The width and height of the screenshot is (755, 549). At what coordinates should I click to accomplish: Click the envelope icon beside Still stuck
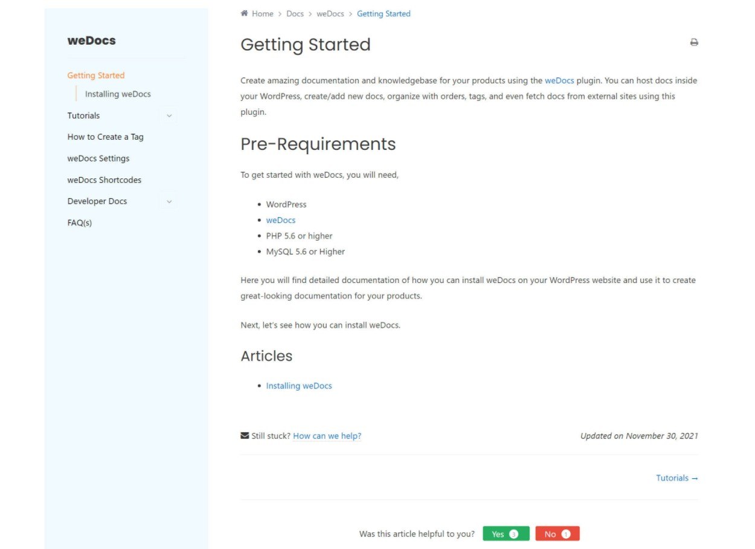(x=245, y=435)
